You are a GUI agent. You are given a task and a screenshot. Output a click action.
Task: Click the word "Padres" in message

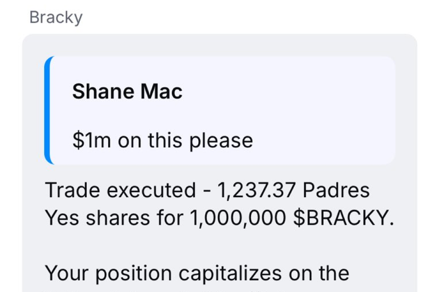(336, 190)
